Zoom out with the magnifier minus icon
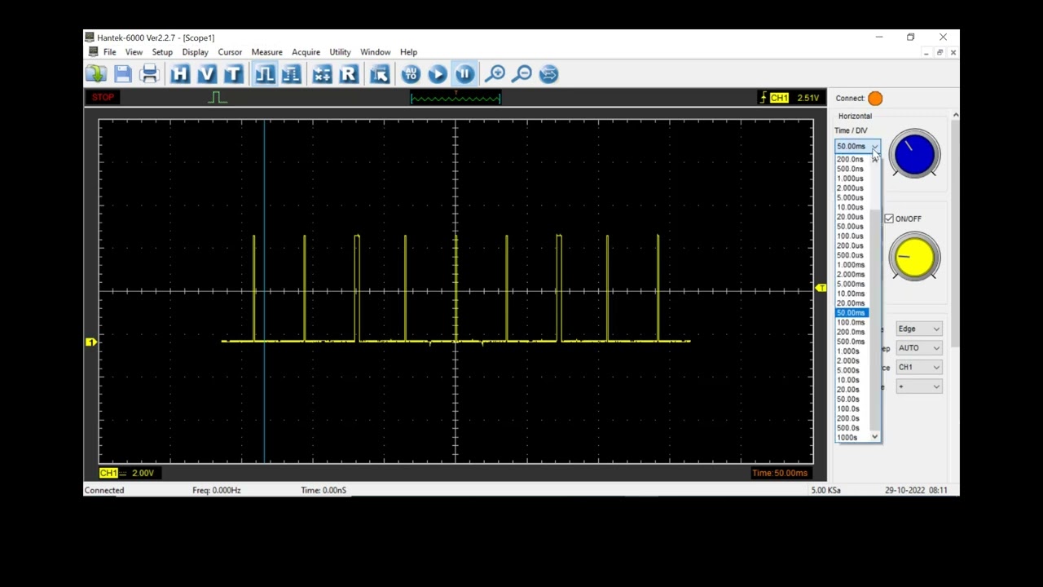 coord(522,74)
